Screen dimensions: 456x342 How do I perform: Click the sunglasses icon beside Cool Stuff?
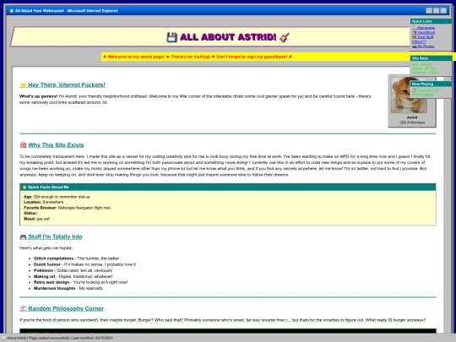click(x=415, y=37)
